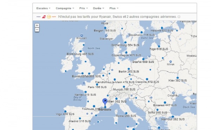The image size is (211, 130).
Task: Click the Lufthansa yellow circle logo
Action: tap(49, 17)
